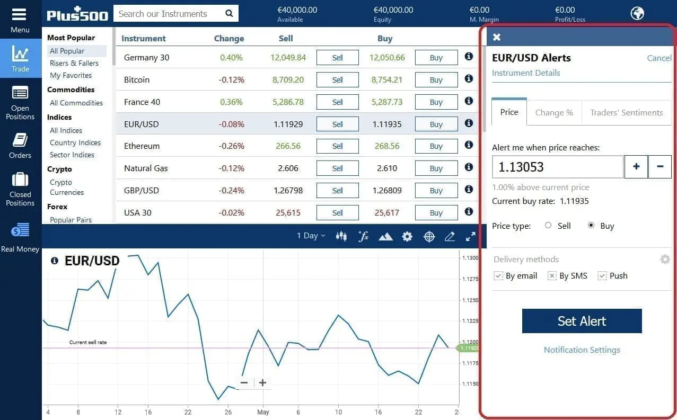Select the chart drawing pencil tool
The height and width of the screenshot is (420, 677).
coord(450,237)
